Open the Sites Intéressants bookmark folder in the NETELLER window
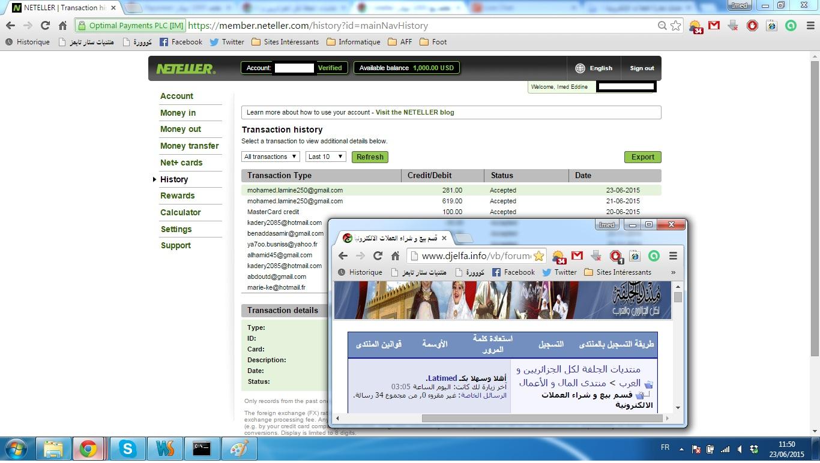Screen dimensions: 820x463 click(285, 42)
